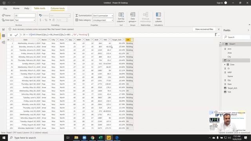Click the CK calculated column icon in Fields
Image resolution: width=251 pixels, height=141 pixels.
225,61
